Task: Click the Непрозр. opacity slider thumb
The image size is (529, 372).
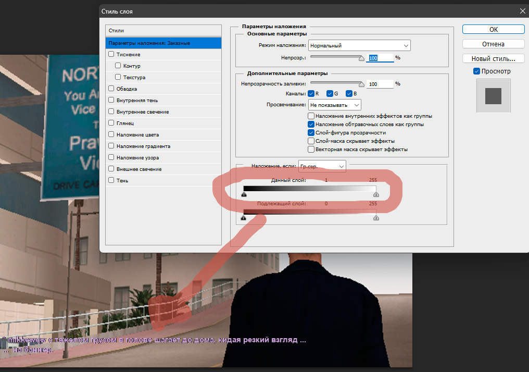Action: coord(361,58)
